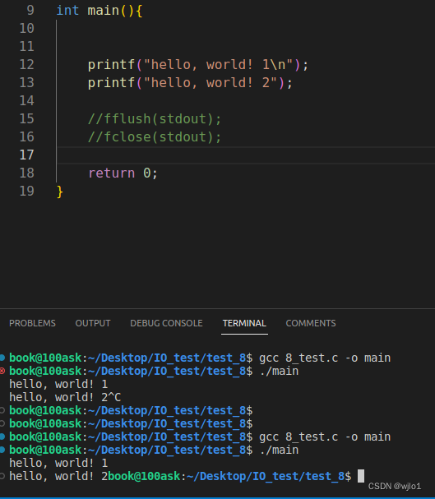Place cursor in the commented fclose(stdout) line
The width and height of the screenshot is (435, 499).
(x=155, y=137)
